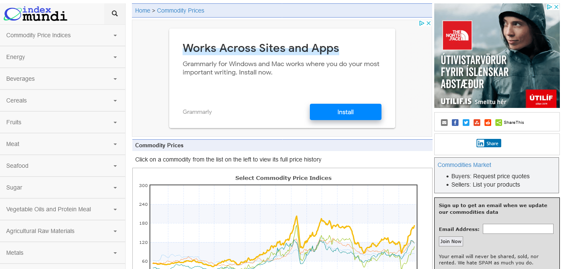Click the Home breadcrumb link
The image size is (572, 269).
(x=142, y=10)
